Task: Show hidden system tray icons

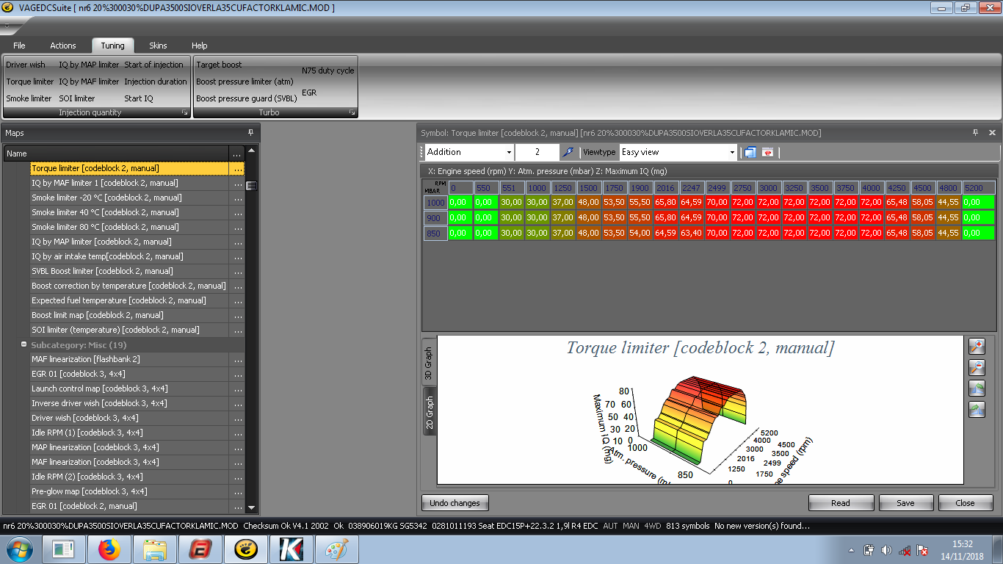Action: [x=852, y=549]
